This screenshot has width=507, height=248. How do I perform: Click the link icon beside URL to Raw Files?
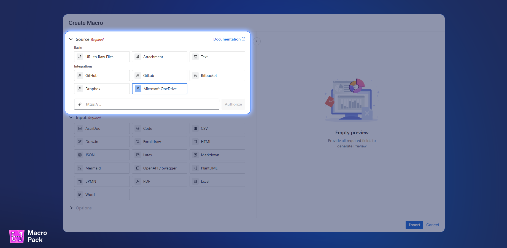point(80,57)
